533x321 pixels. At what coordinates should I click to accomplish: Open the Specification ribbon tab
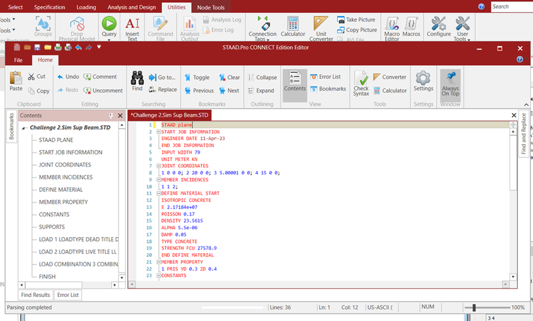pyautogui.click(x=49, y=7)
